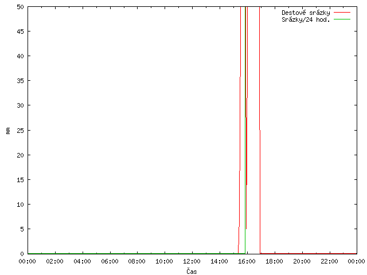Click the 22:00 time axis label

pyautogui.click(x=329, y=261)
